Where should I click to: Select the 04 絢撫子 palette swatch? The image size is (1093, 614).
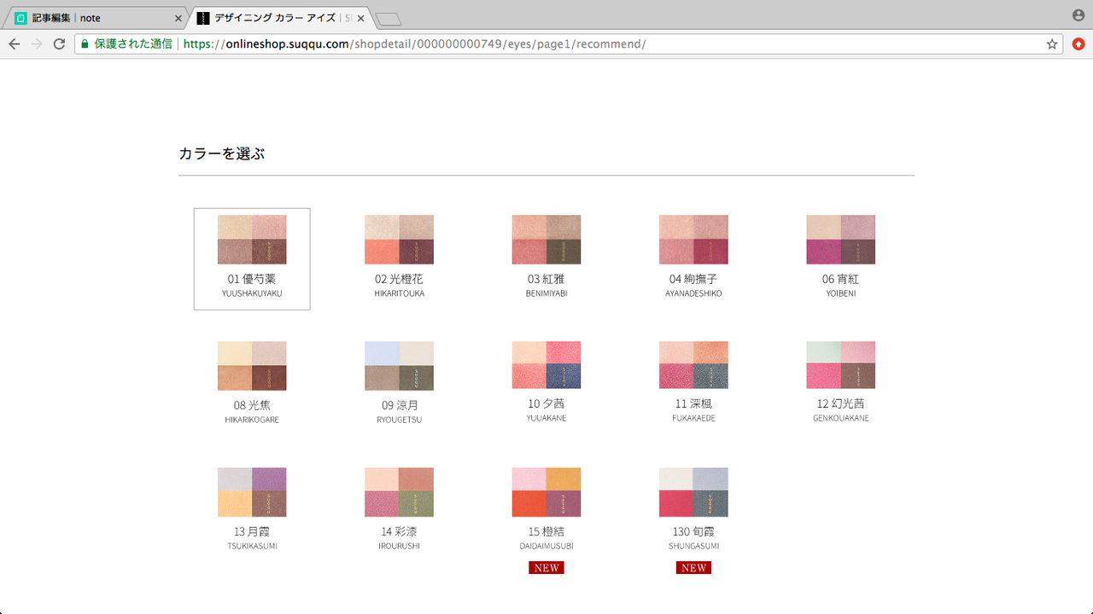click(x=693, y=240)
